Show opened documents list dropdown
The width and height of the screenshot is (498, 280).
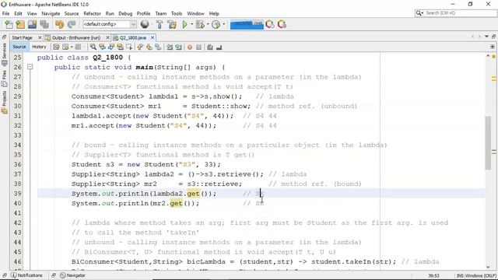(x=486, y=37)
